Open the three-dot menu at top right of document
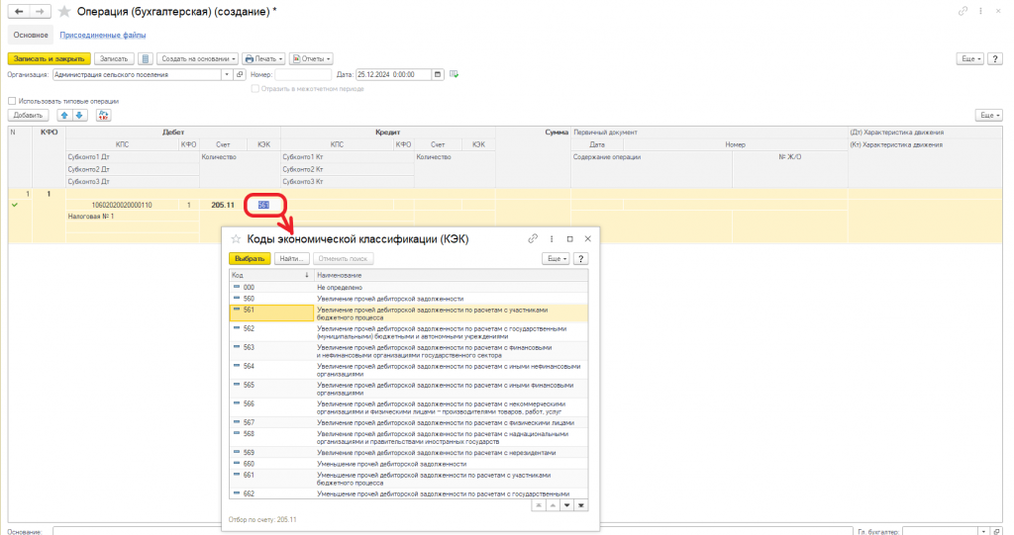This screenshot has height=535, width=1014. tap(980, 11)
